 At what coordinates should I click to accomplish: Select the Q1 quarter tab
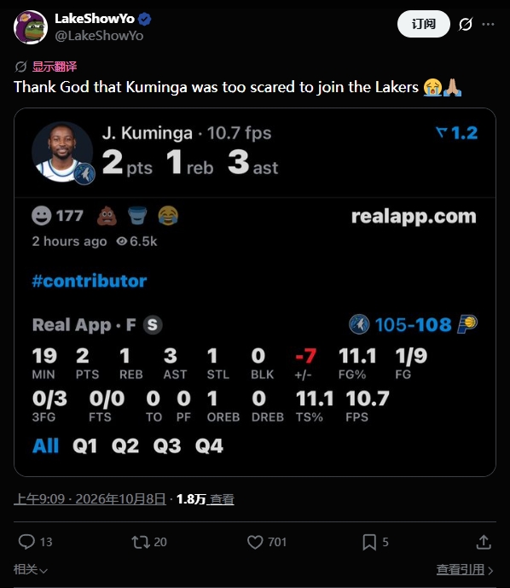pyautogui.click(x=85, y=445)
